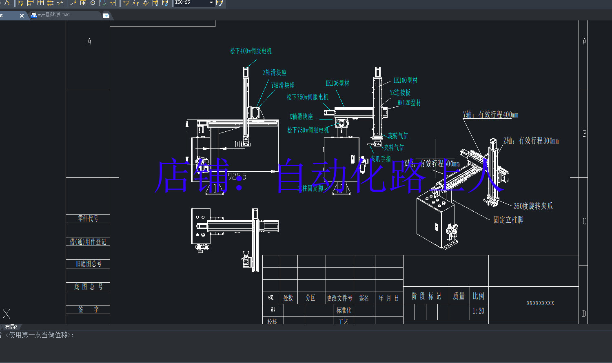Add a Center Mark
The height and width of the screenshot is (363, 612).
point(93,3)
